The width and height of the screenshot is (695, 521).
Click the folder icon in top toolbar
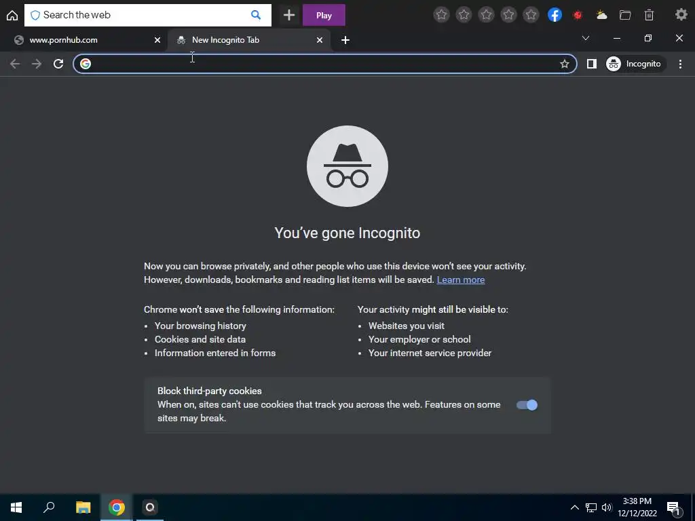pos(625,15)
